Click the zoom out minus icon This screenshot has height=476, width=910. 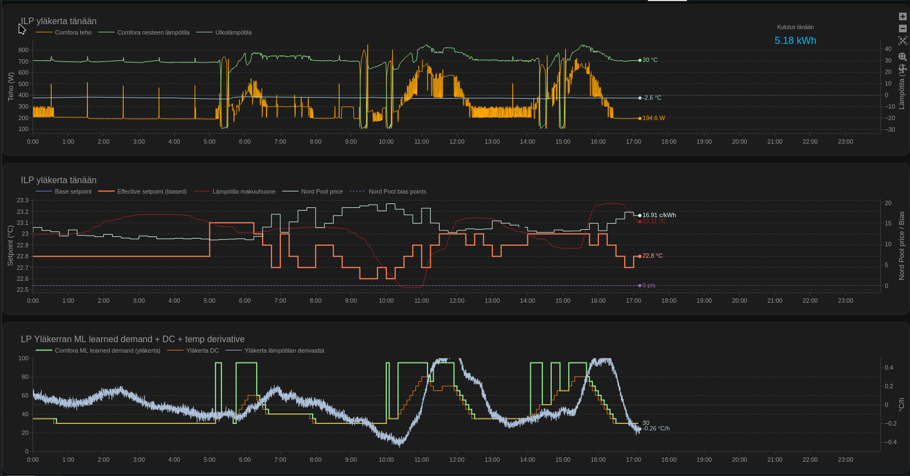[x=902, y=29]
